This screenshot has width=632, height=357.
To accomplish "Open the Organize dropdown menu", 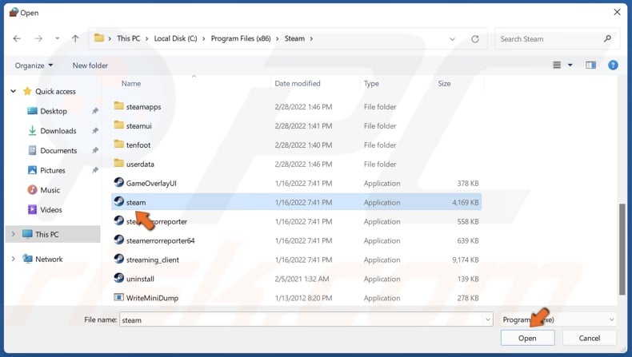I will [x=34, y=65].
